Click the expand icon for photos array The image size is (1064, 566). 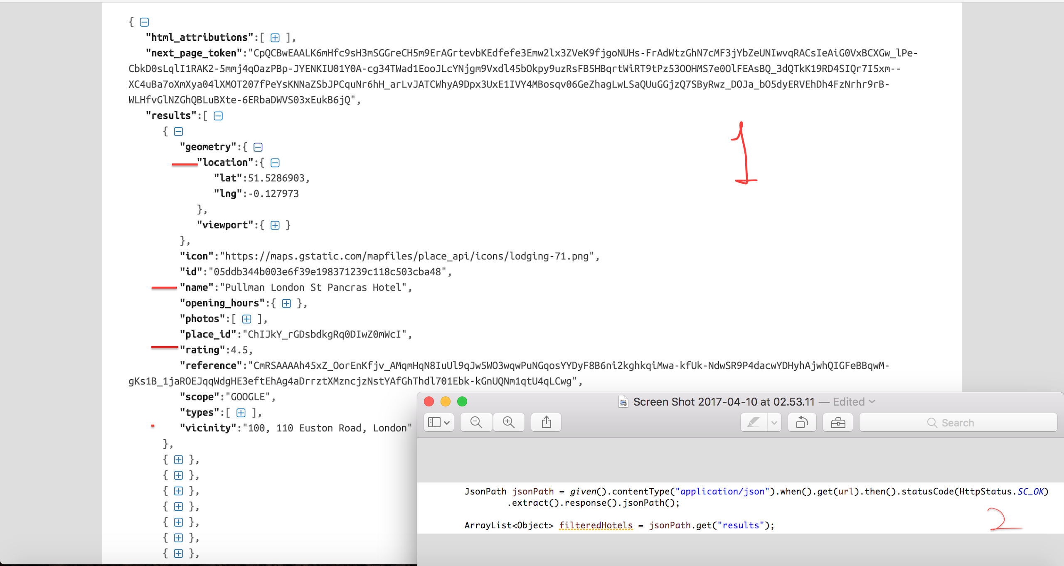pyautogui.click(x=248, y=318)
